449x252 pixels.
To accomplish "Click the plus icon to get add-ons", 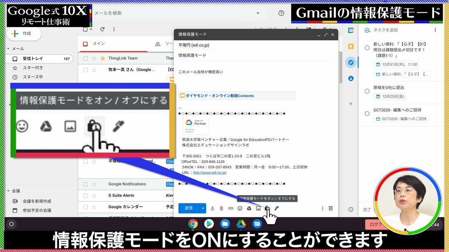I will click(x=351, y=104).
